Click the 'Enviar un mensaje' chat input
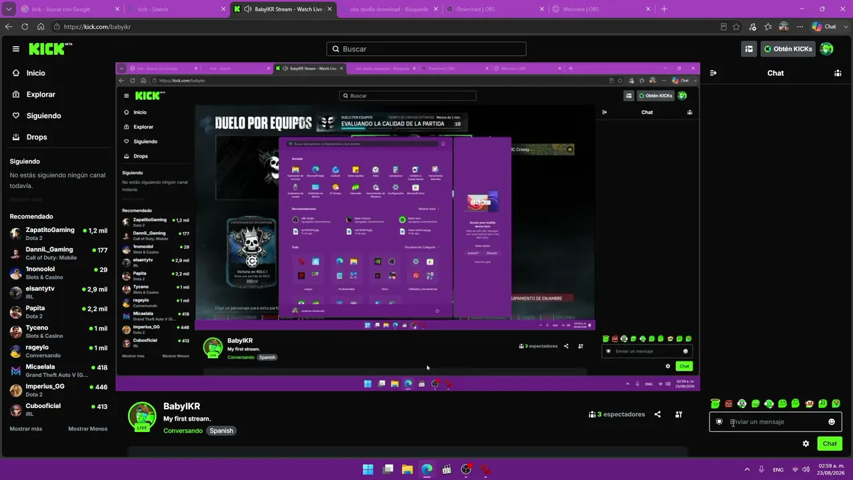The image size is (853, 480). click(776, 421)
